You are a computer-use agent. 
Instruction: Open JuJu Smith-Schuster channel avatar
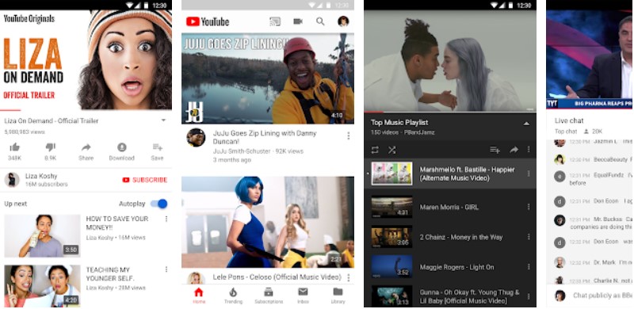click(x=196, y=138)
